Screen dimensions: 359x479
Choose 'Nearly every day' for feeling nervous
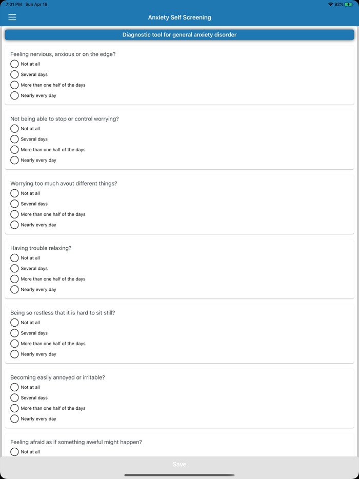point(14,95)
